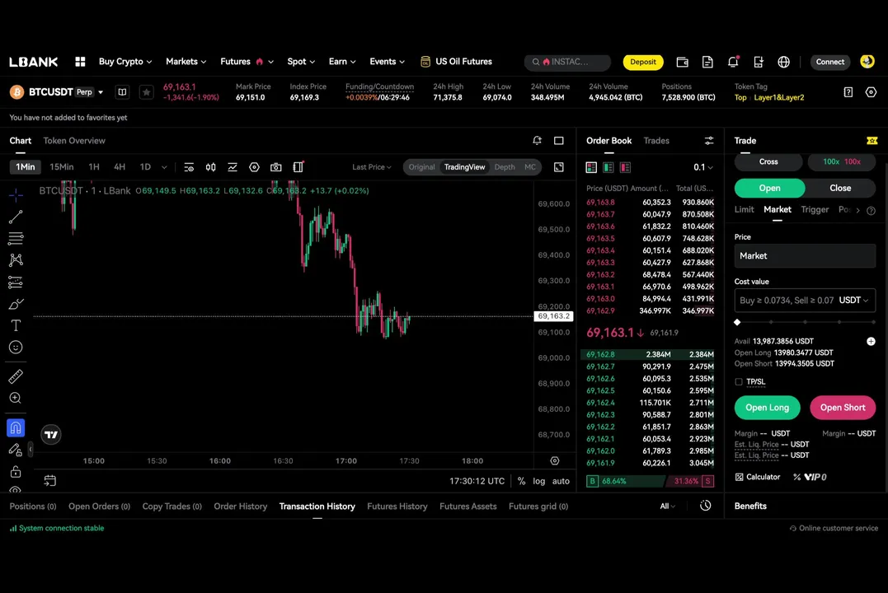Select the Trigger order tab
Viewport: 888px width, 593px height.
click(x=815, y=209)
